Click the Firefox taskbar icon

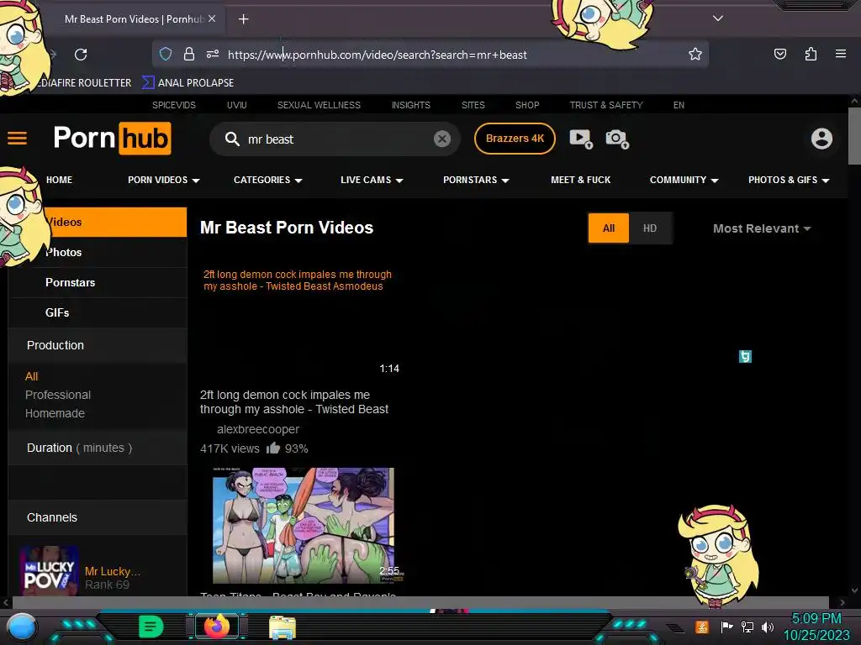(x=216, y=627)
